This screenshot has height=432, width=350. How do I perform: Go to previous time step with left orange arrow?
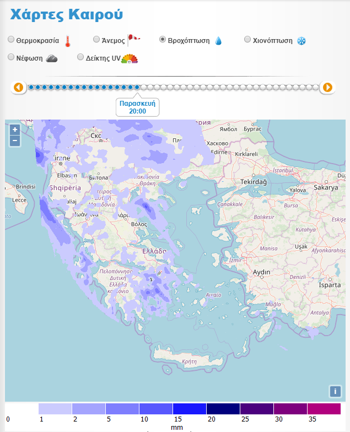point(19,87)
